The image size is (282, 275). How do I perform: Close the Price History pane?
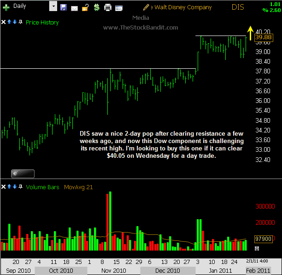(x=4, y=22)
